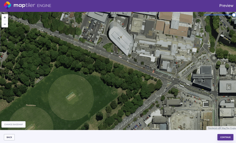Zoom out the map with minus button
This screenshot has width=236, height=143.
[x=5, y=24]
